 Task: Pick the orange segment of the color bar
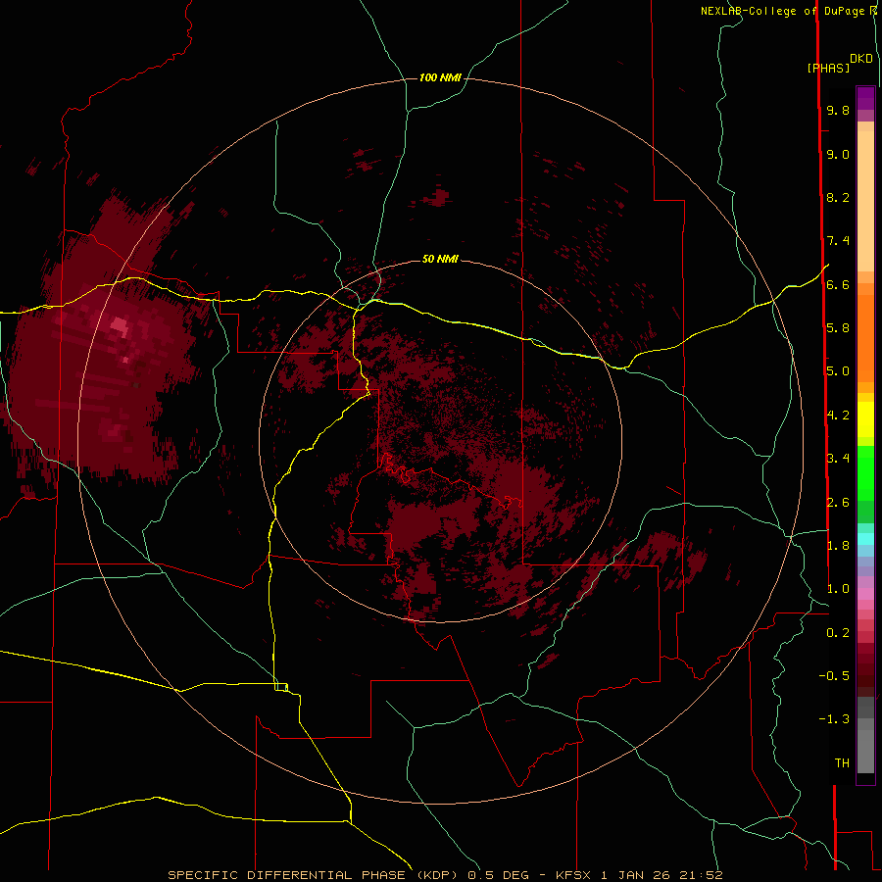pyautogui.click(x=865, y=339)
